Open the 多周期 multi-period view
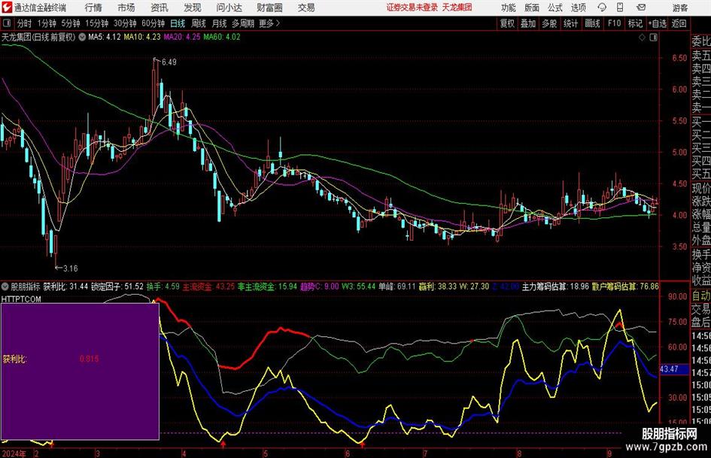Screen dimensions: 711x458 point(243,23)
